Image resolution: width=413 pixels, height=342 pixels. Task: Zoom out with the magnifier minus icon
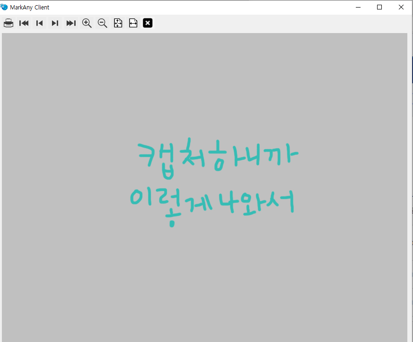point(102,23)
